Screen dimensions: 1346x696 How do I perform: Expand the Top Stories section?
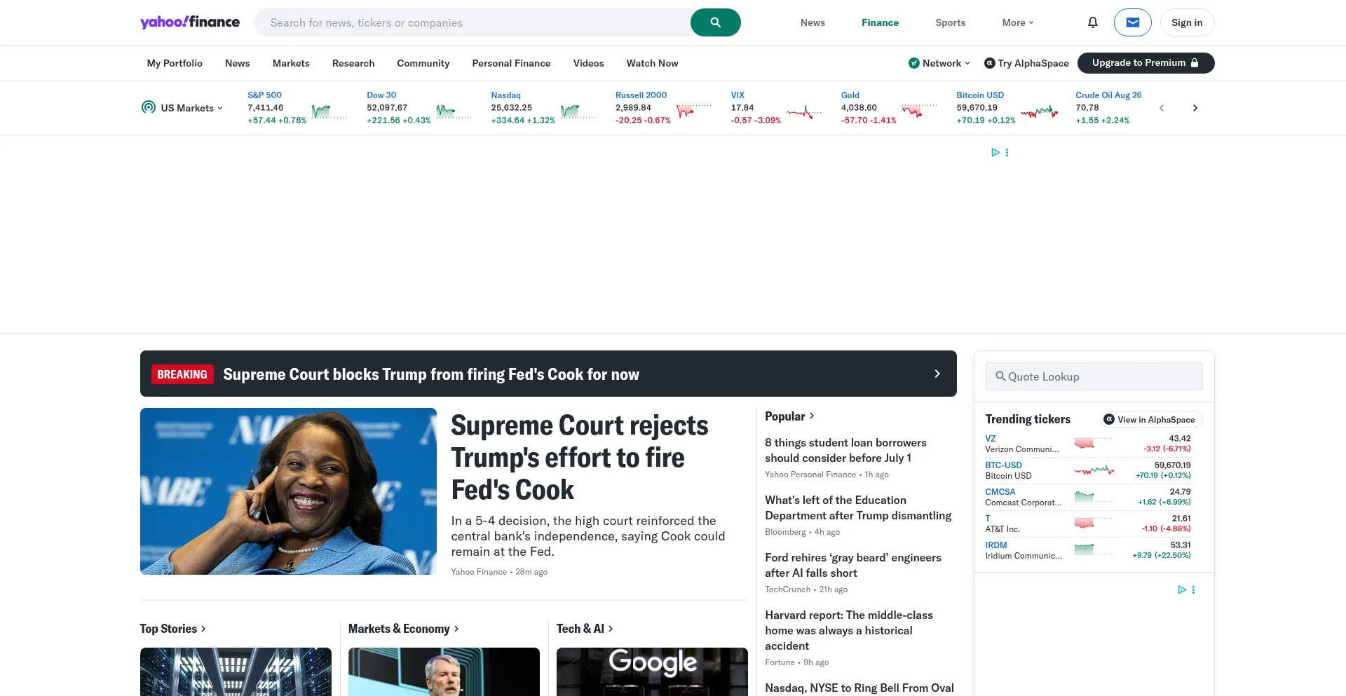tap(173, 629)
